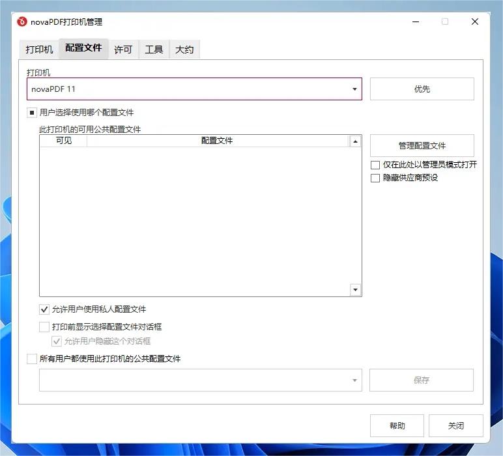503x456 pixels.
Task: Expand the empty public profile dropdown
Action: (201, 380)
